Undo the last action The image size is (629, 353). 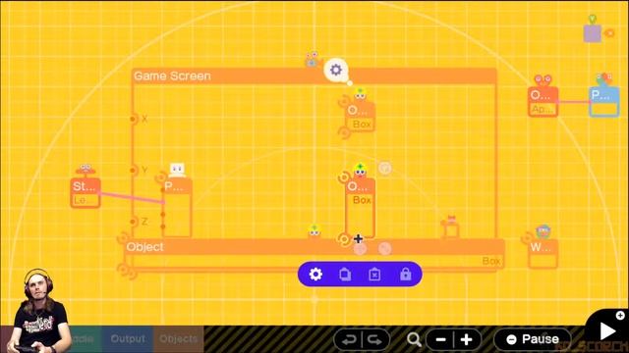tap(348, 340)
